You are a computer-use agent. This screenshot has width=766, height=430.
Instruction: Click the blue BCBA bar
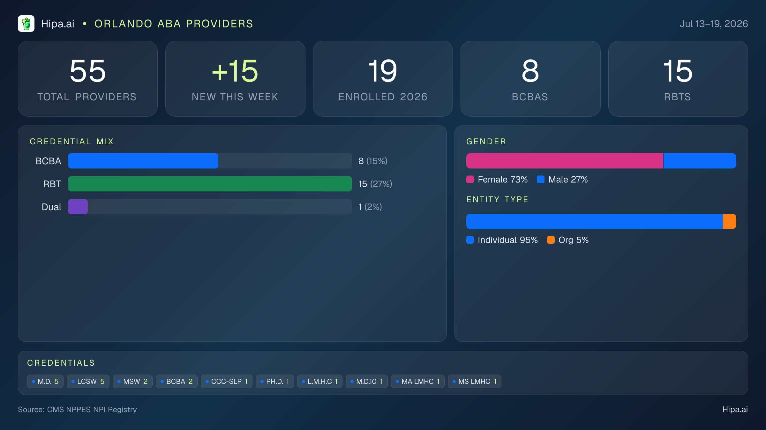click(x=143, y=161)
